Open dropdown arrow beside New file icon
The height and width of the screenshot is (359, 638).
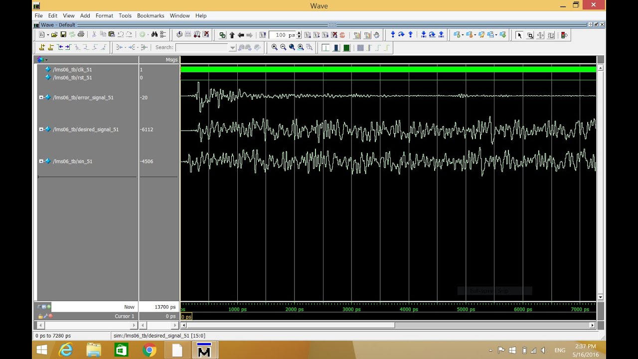pyautogui.click(x=47, y=35)
